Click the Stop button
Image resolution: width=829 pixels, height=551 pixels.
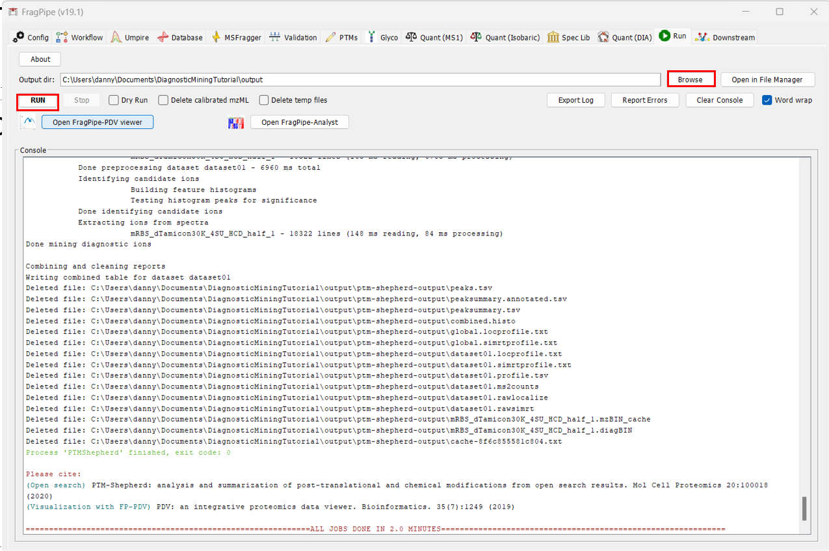pyautogui.click(x=82, y=100)
